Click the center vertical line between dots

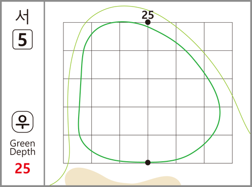click(x=148, y=92)
